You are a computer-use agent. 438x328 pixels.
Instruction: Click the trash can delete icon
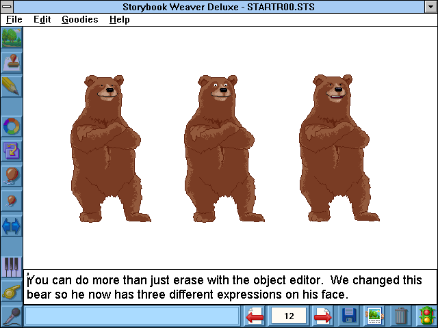[x=401, y=316]
